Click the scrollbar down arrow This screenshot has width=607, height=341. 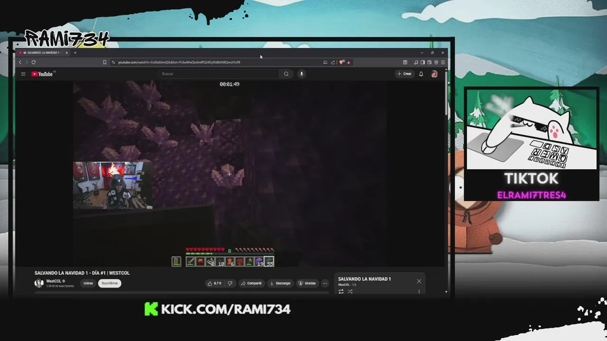pyautogui.click(x=446, y=292)
